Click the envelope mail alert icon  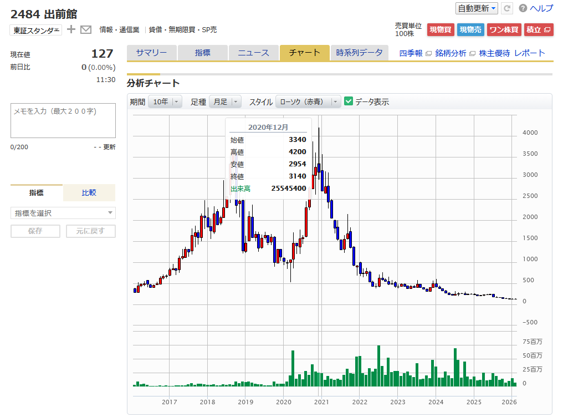(x=86, y=30)
